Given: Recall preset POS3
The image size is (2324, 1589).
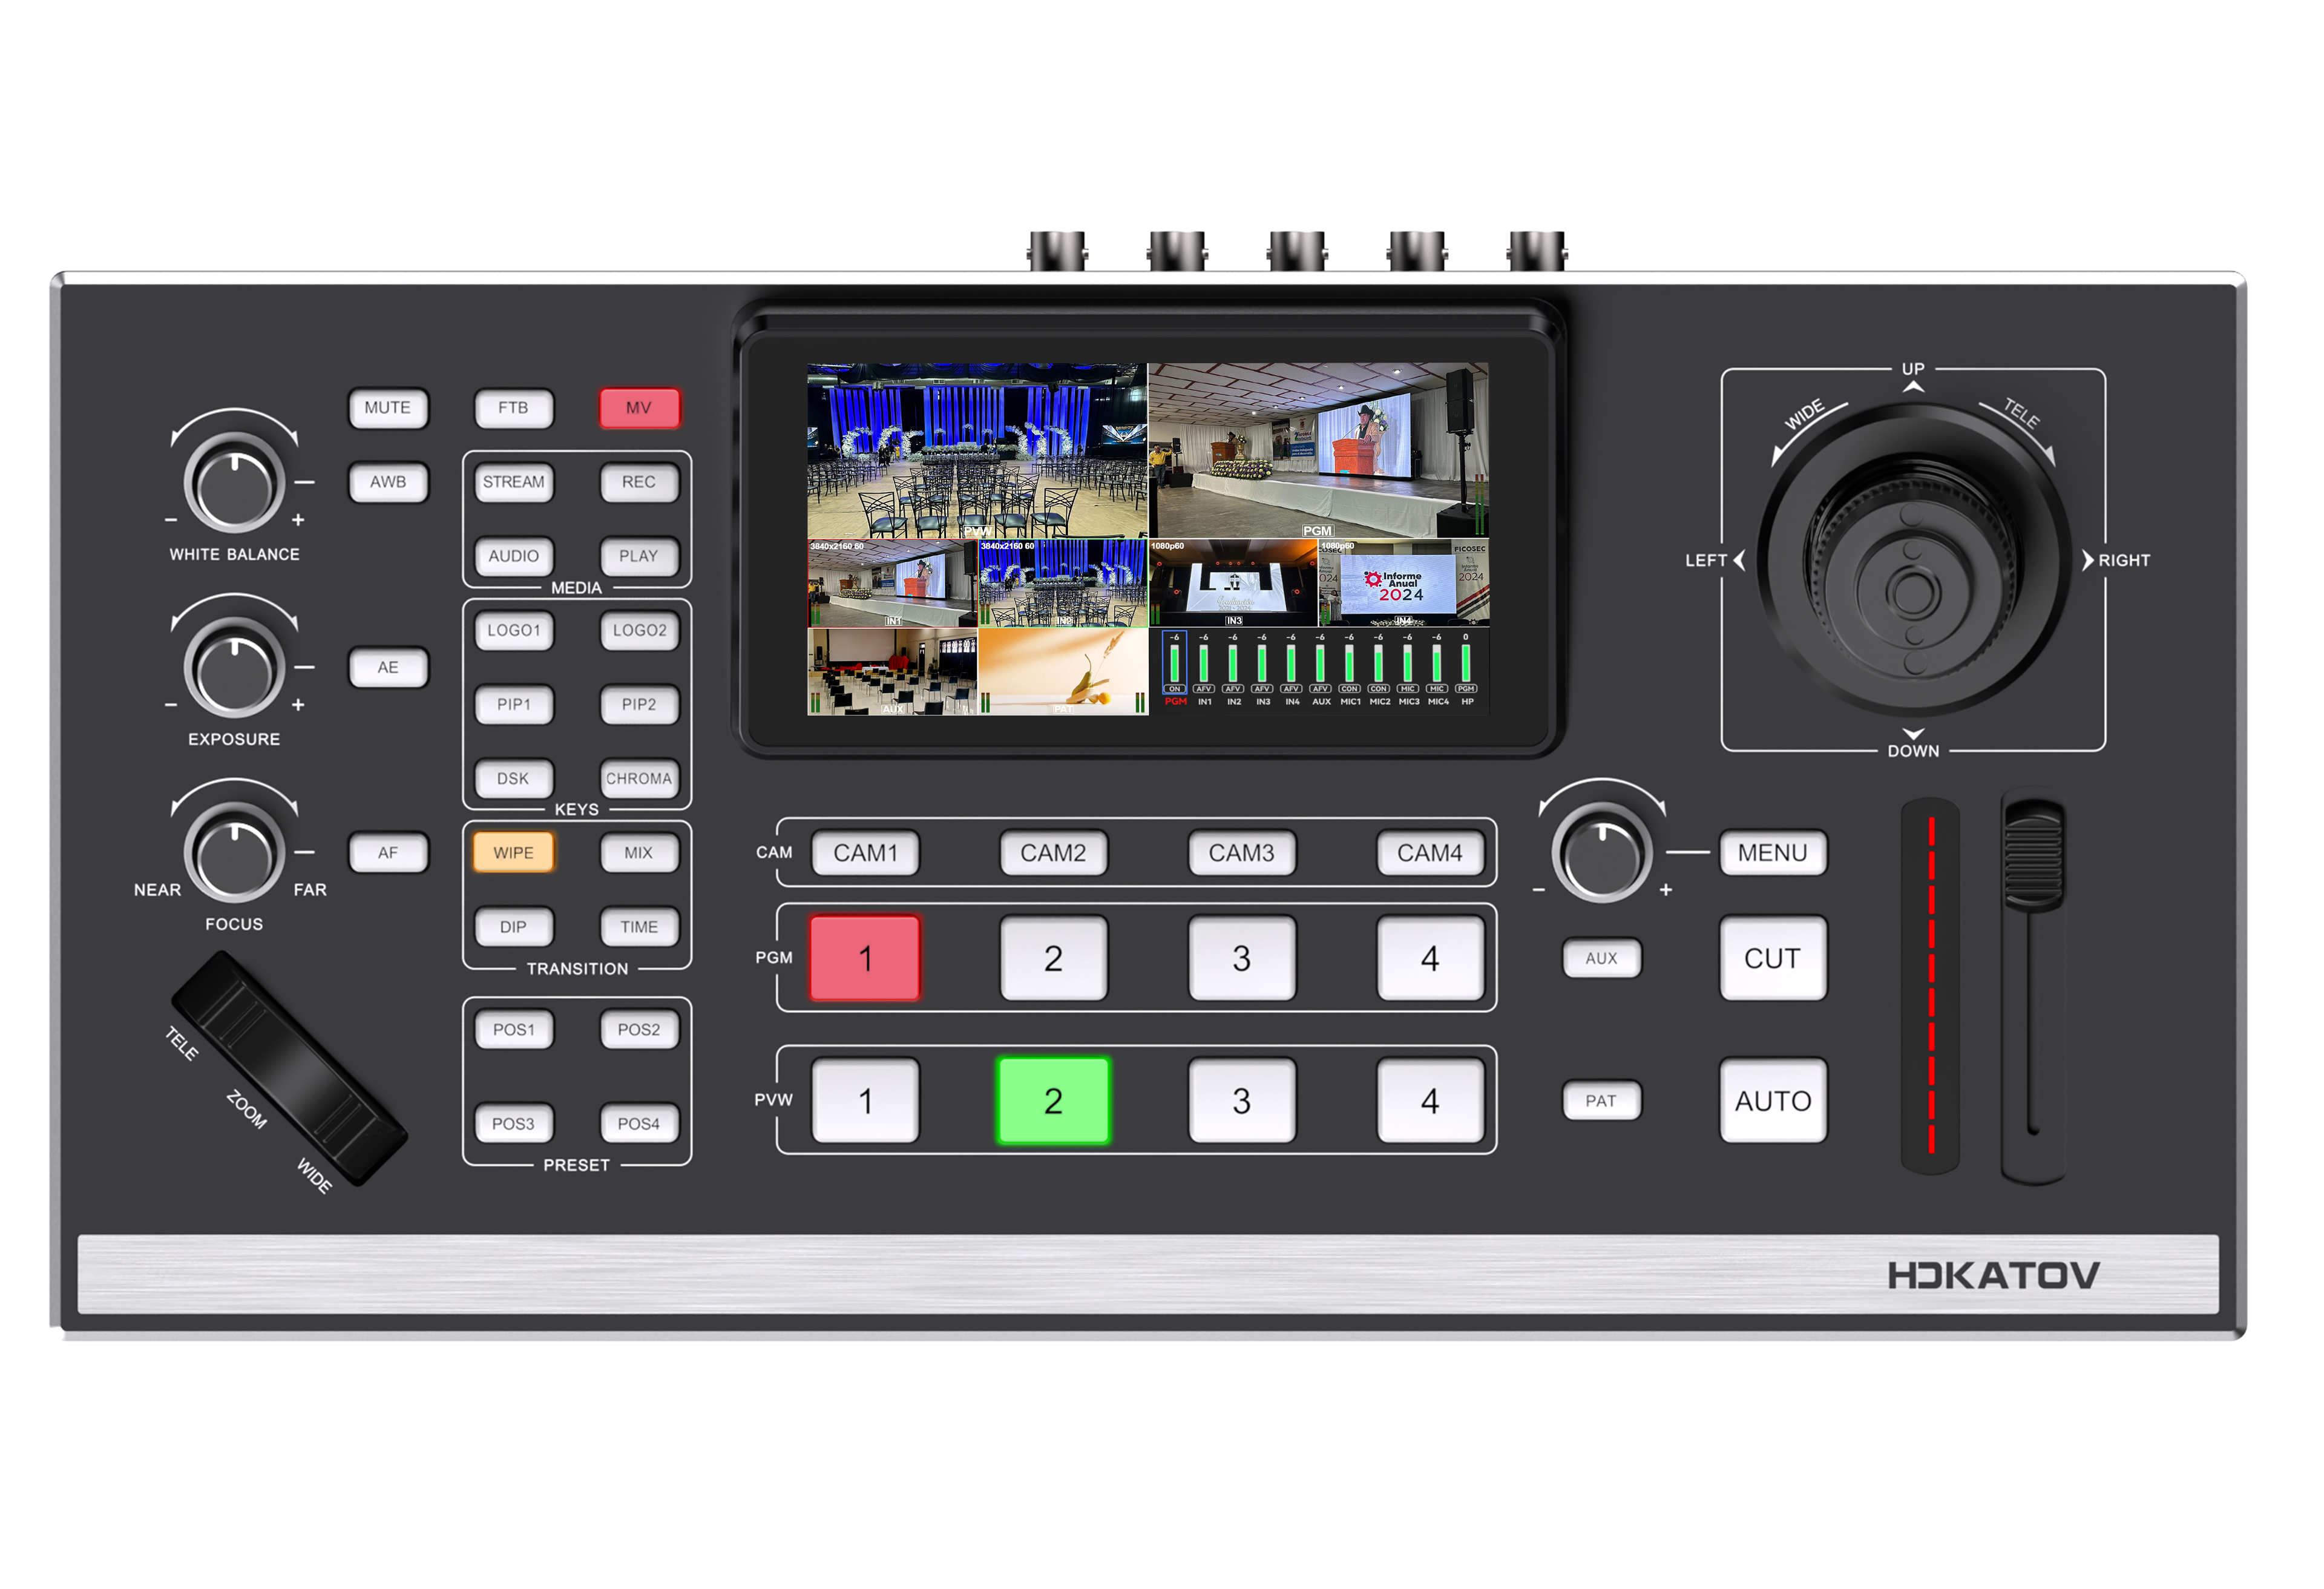Looking at the screenshot, I should coord(513,1123).
